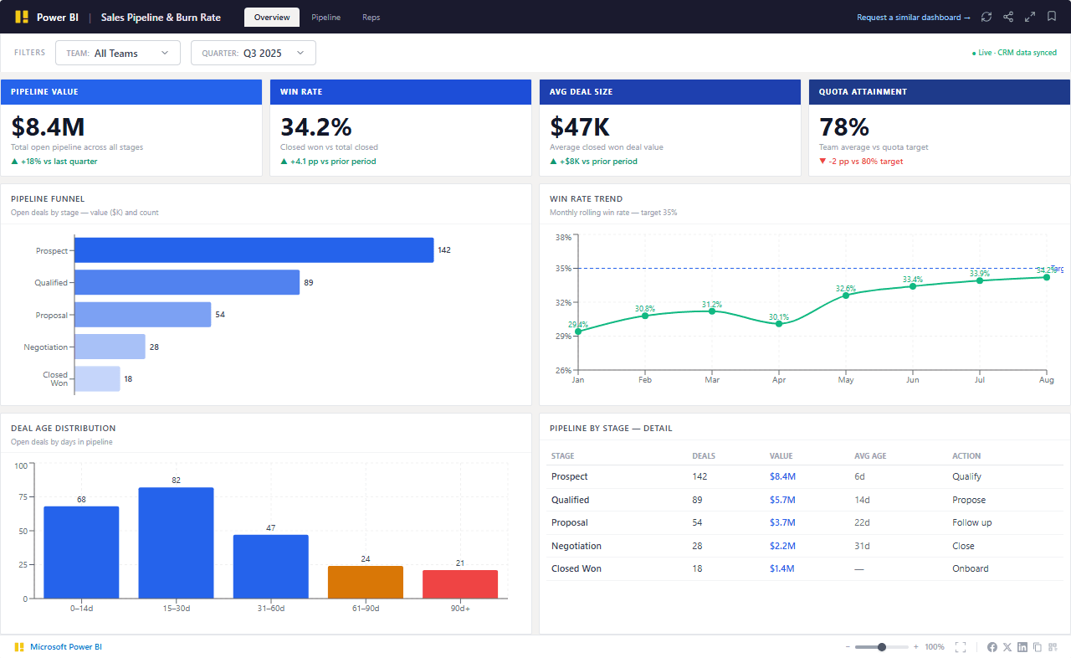Click the $1.4M Closed Won value
1071x658 pixels.
782,568
